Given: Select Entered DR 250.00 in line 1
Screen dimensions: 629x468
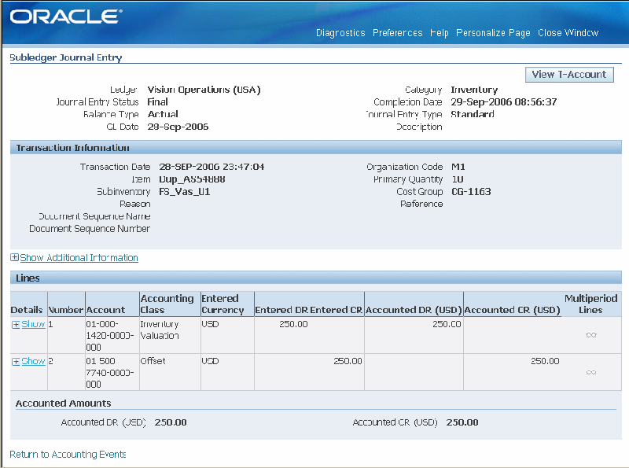Looking at the screenshot, I should coord(293,324).
